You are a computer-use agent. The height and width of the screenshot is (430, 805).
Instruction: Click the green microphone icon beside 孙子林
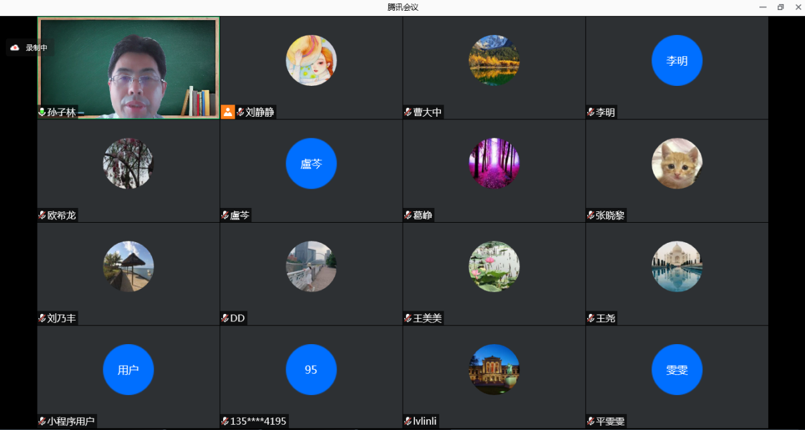point(42,112)
